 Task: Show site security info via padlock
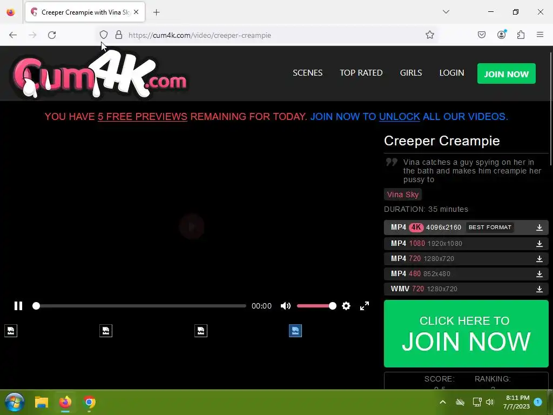pyautogui.click(x=119, y=35)
